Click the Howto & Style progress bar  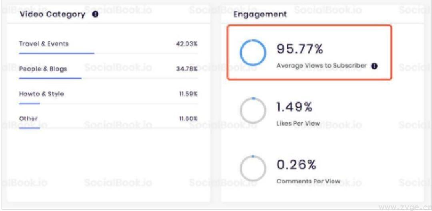pos(30,103)
